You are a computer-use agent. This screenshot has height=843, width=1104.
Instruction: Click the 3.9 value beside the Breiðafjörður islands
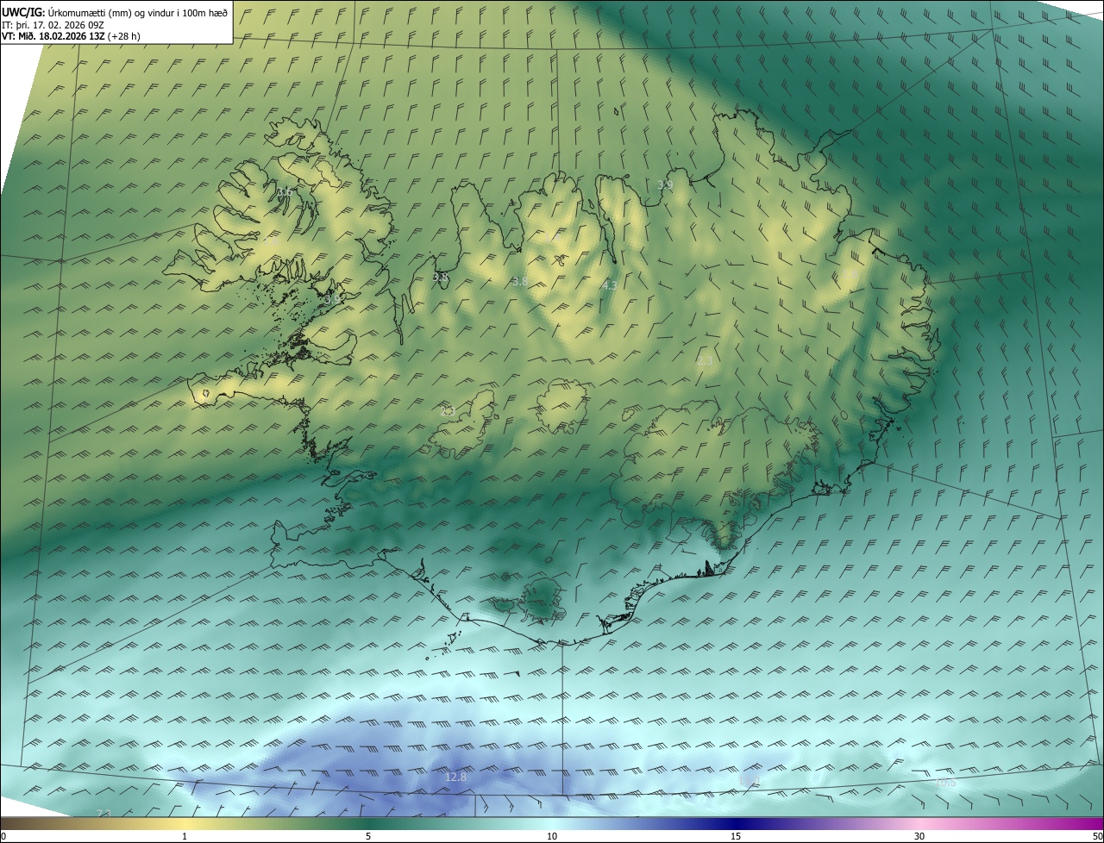tap(332, 299)
